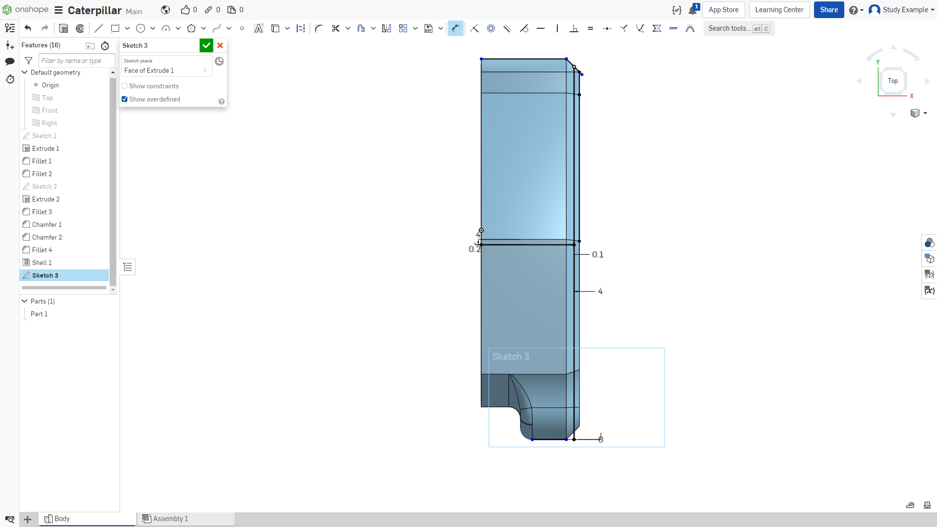Open spline tool dropdown arrow
937x527 pixels.
point(229,28)
